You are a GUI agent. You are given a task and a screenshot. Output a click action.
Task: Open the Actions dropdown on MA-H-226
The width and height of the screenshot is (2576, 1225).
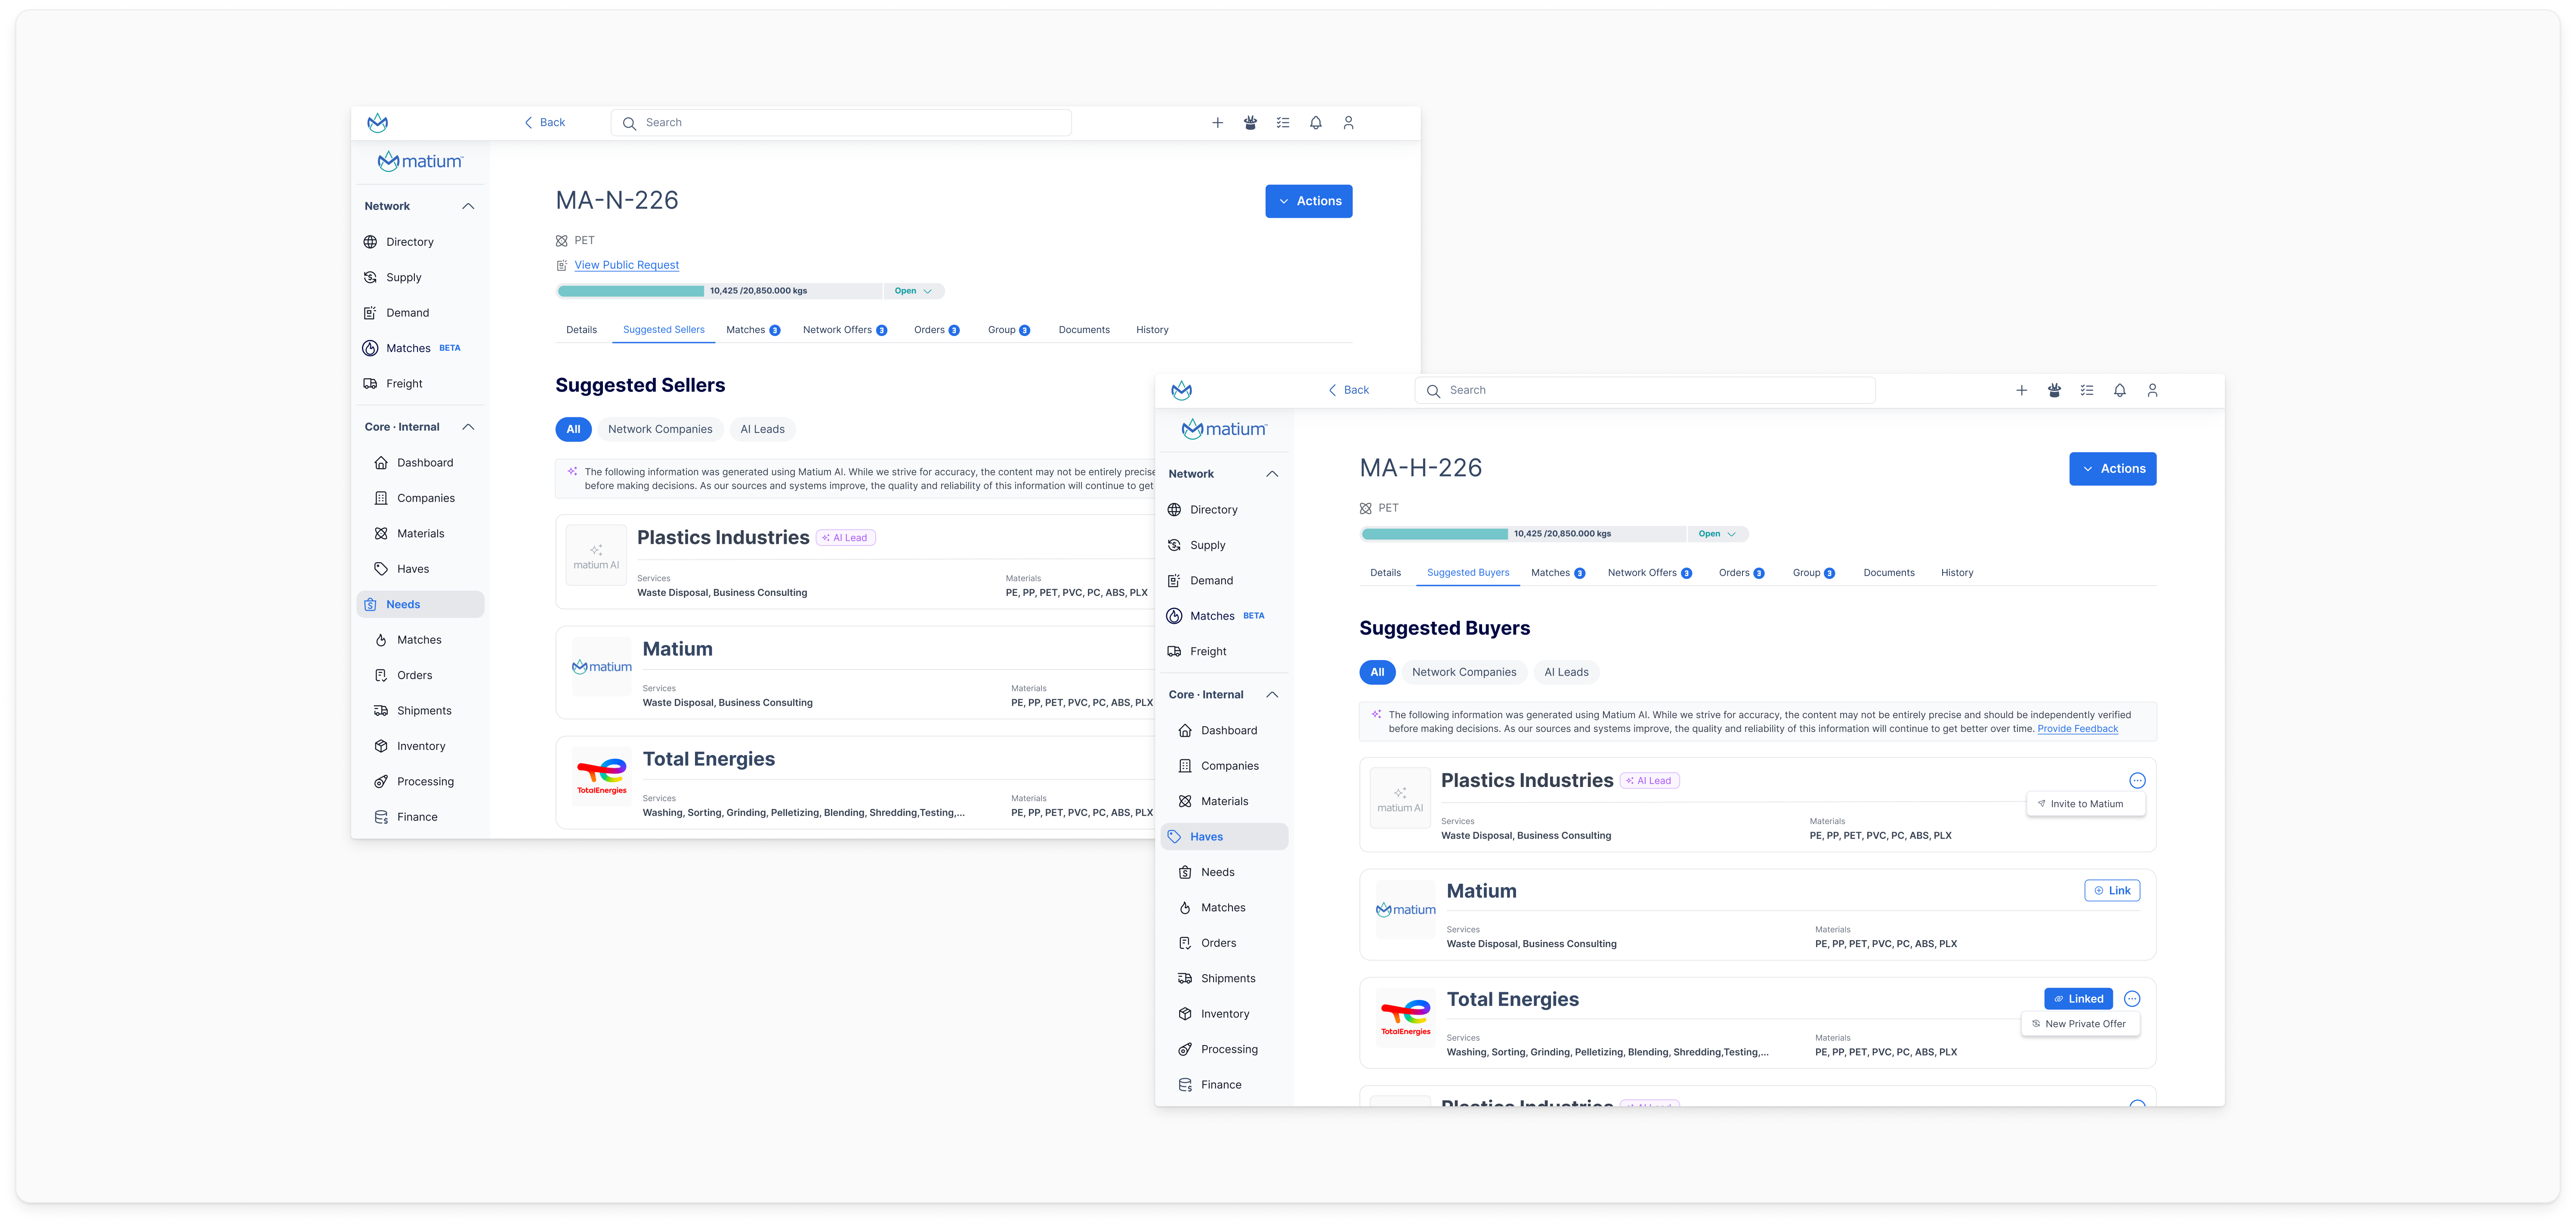2112,468
